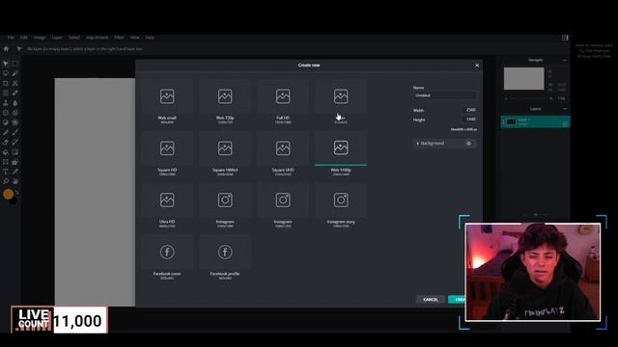Select the Wand selection tool
This screenshot has width=618, height=347.
point(15,73)
